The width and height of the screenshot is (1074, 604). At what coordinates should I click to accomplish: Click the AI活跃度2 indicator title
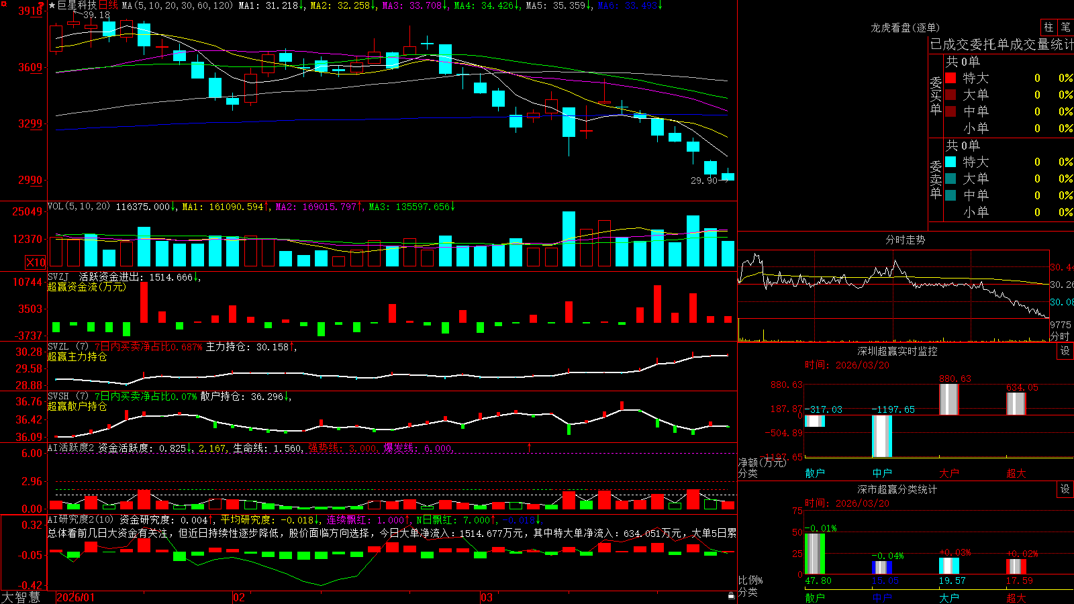(71, 448)
